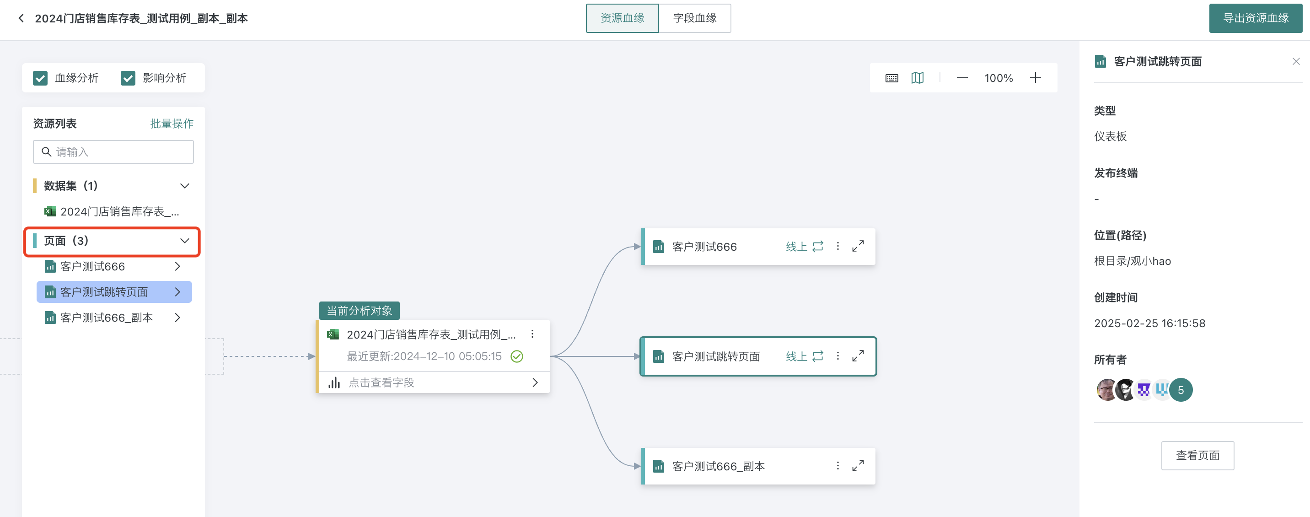Click the back arrow beside the page title
The width and height of the screenshot is (1310, 517).
click(20, 18)
